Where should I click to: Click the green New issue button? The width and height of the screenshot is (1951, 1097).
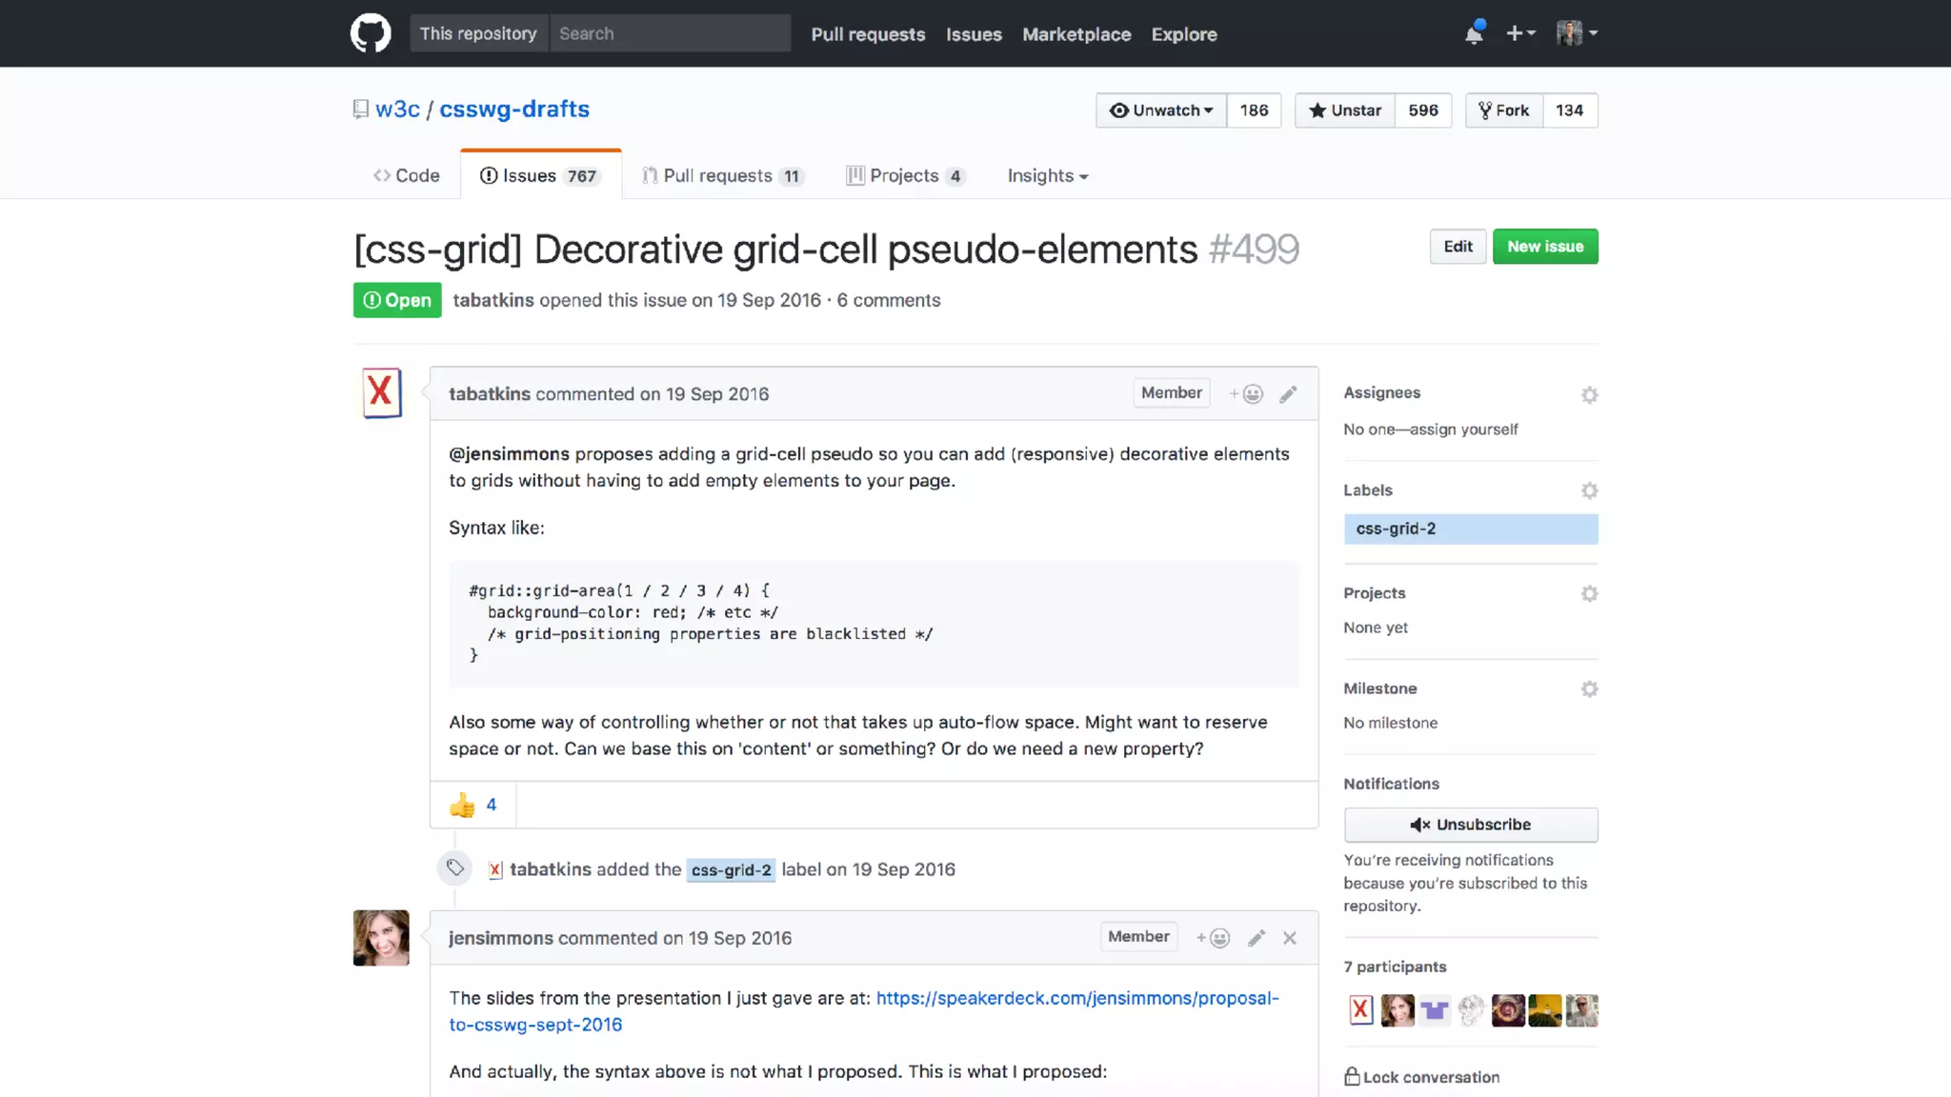pyautogui.click(x=1544, y=247)
